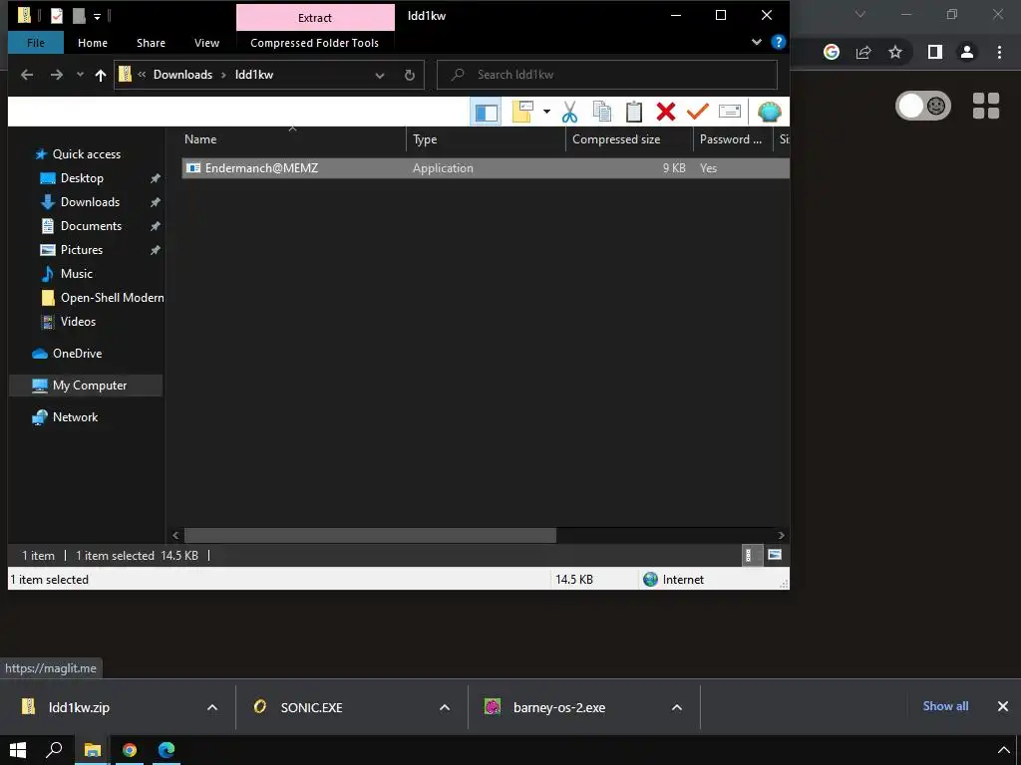Image resolution: width=1021 pixels, height=765 pixels.
Task: Open SONIC.EXE download options arrow
Action: pyautogui.click(x=445, y=707)
